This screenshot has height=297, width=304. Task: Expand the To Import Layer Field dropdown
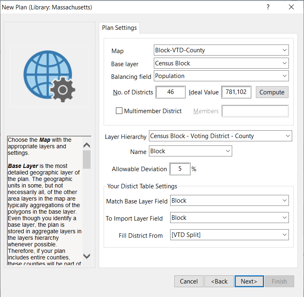(x=229, y=218)
